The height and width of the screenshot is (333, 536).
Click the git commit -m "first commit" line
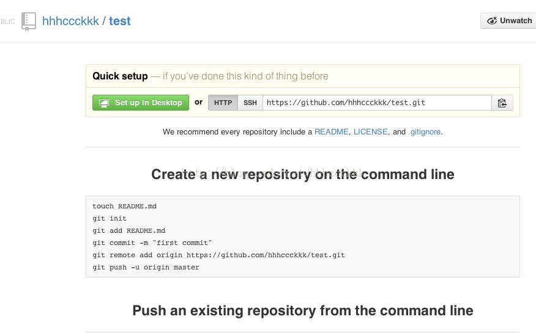(152, 243)
